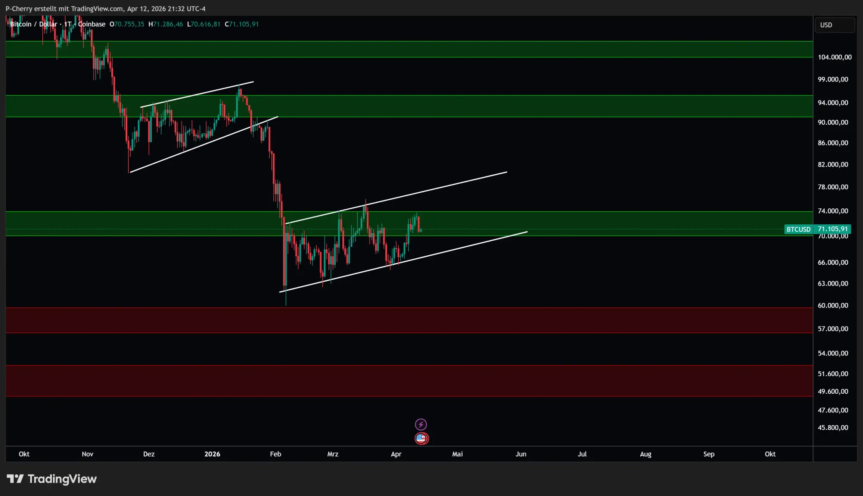Click the TradingView logo at the bottom left
This screenshot has width=863, height=496.
52,479
